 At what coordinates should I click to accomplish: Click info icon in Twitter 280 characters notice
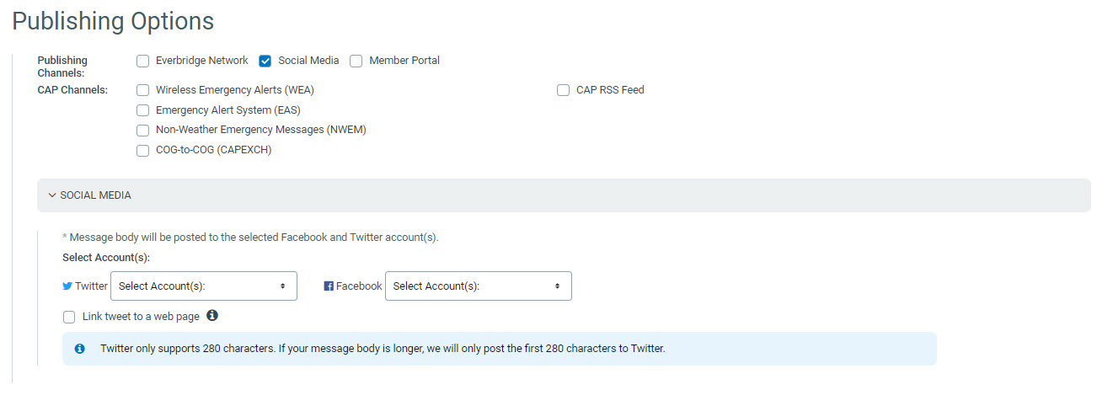point(80,348)
